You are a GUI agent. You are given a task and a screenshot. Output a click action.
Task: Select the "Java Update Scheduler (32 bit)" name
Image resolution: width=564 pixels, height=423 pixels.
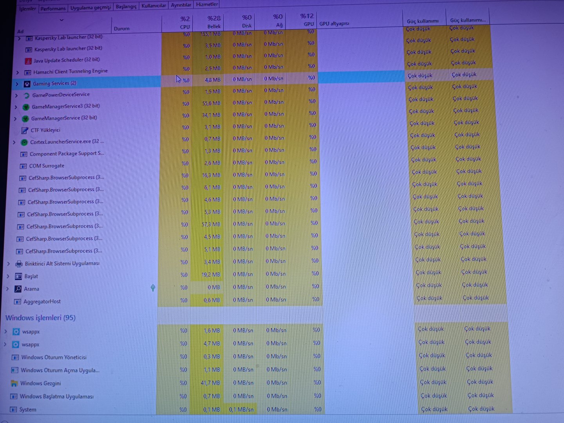(67, 60)
